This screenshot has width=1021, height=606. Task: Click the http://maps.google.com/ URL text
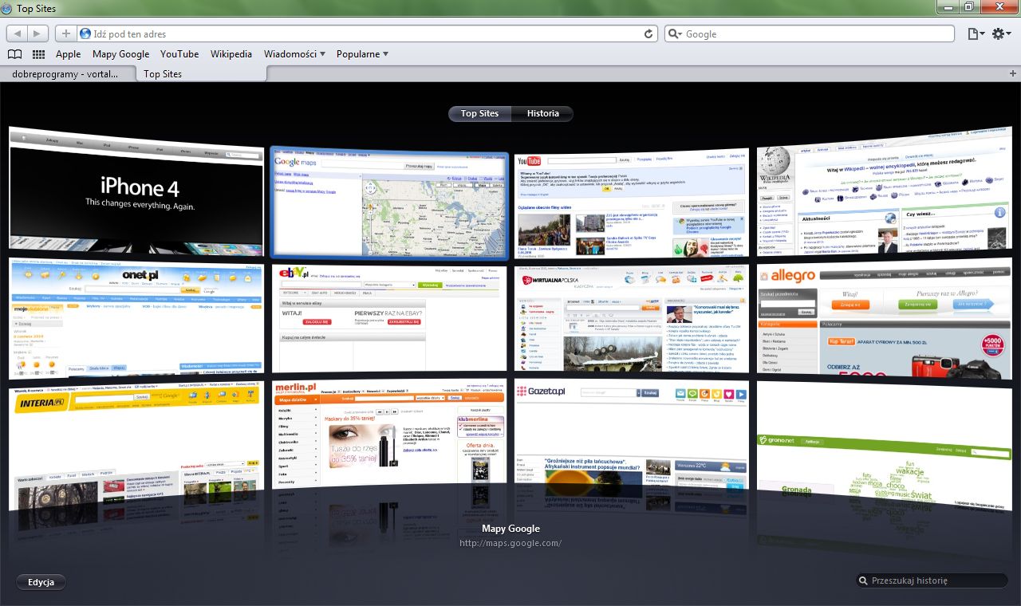(x=510, y=544)
